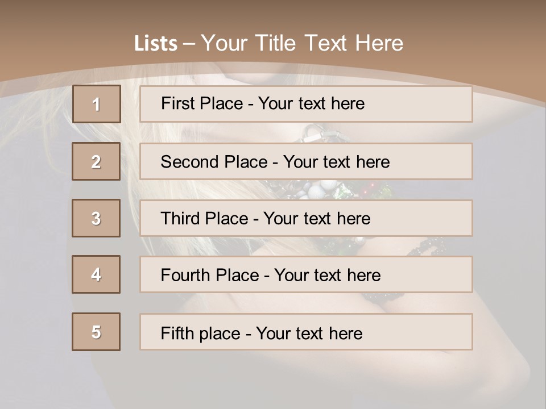Select the large white bead on necklace
The width and height of the screenshot is (546, 409).
click(x=328, y=186)
